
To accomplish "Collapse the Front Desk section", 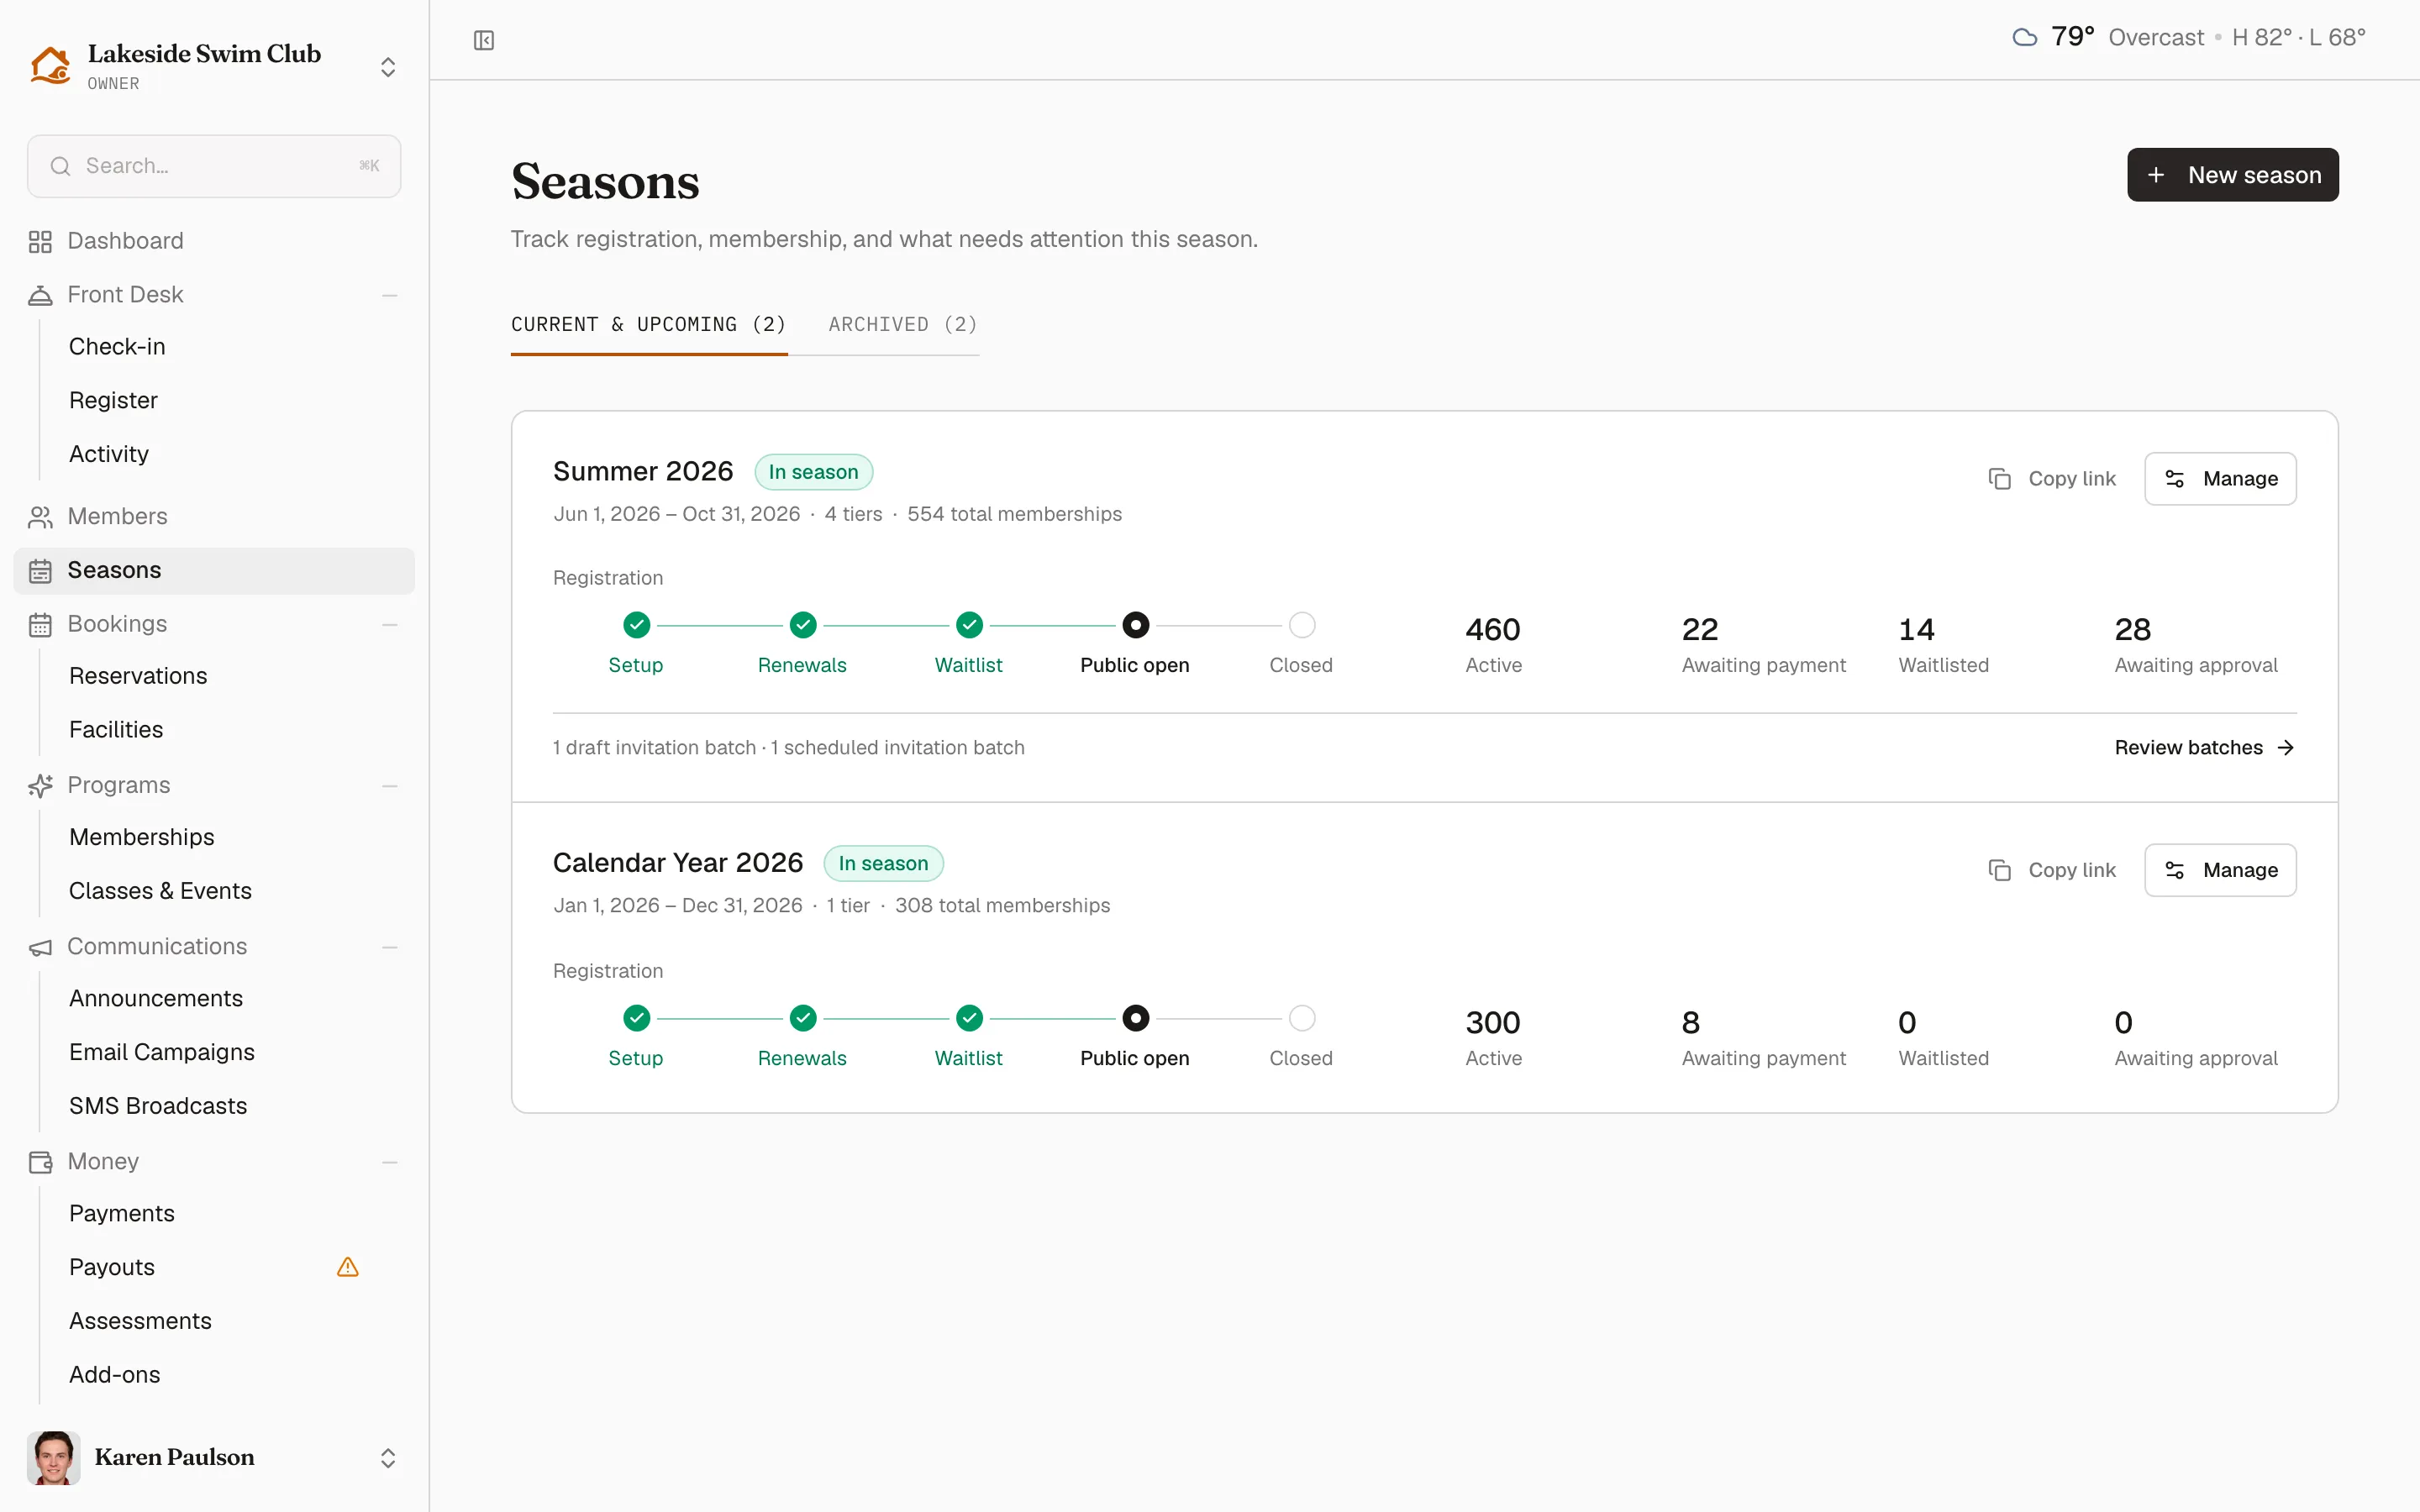I will 390,295.
